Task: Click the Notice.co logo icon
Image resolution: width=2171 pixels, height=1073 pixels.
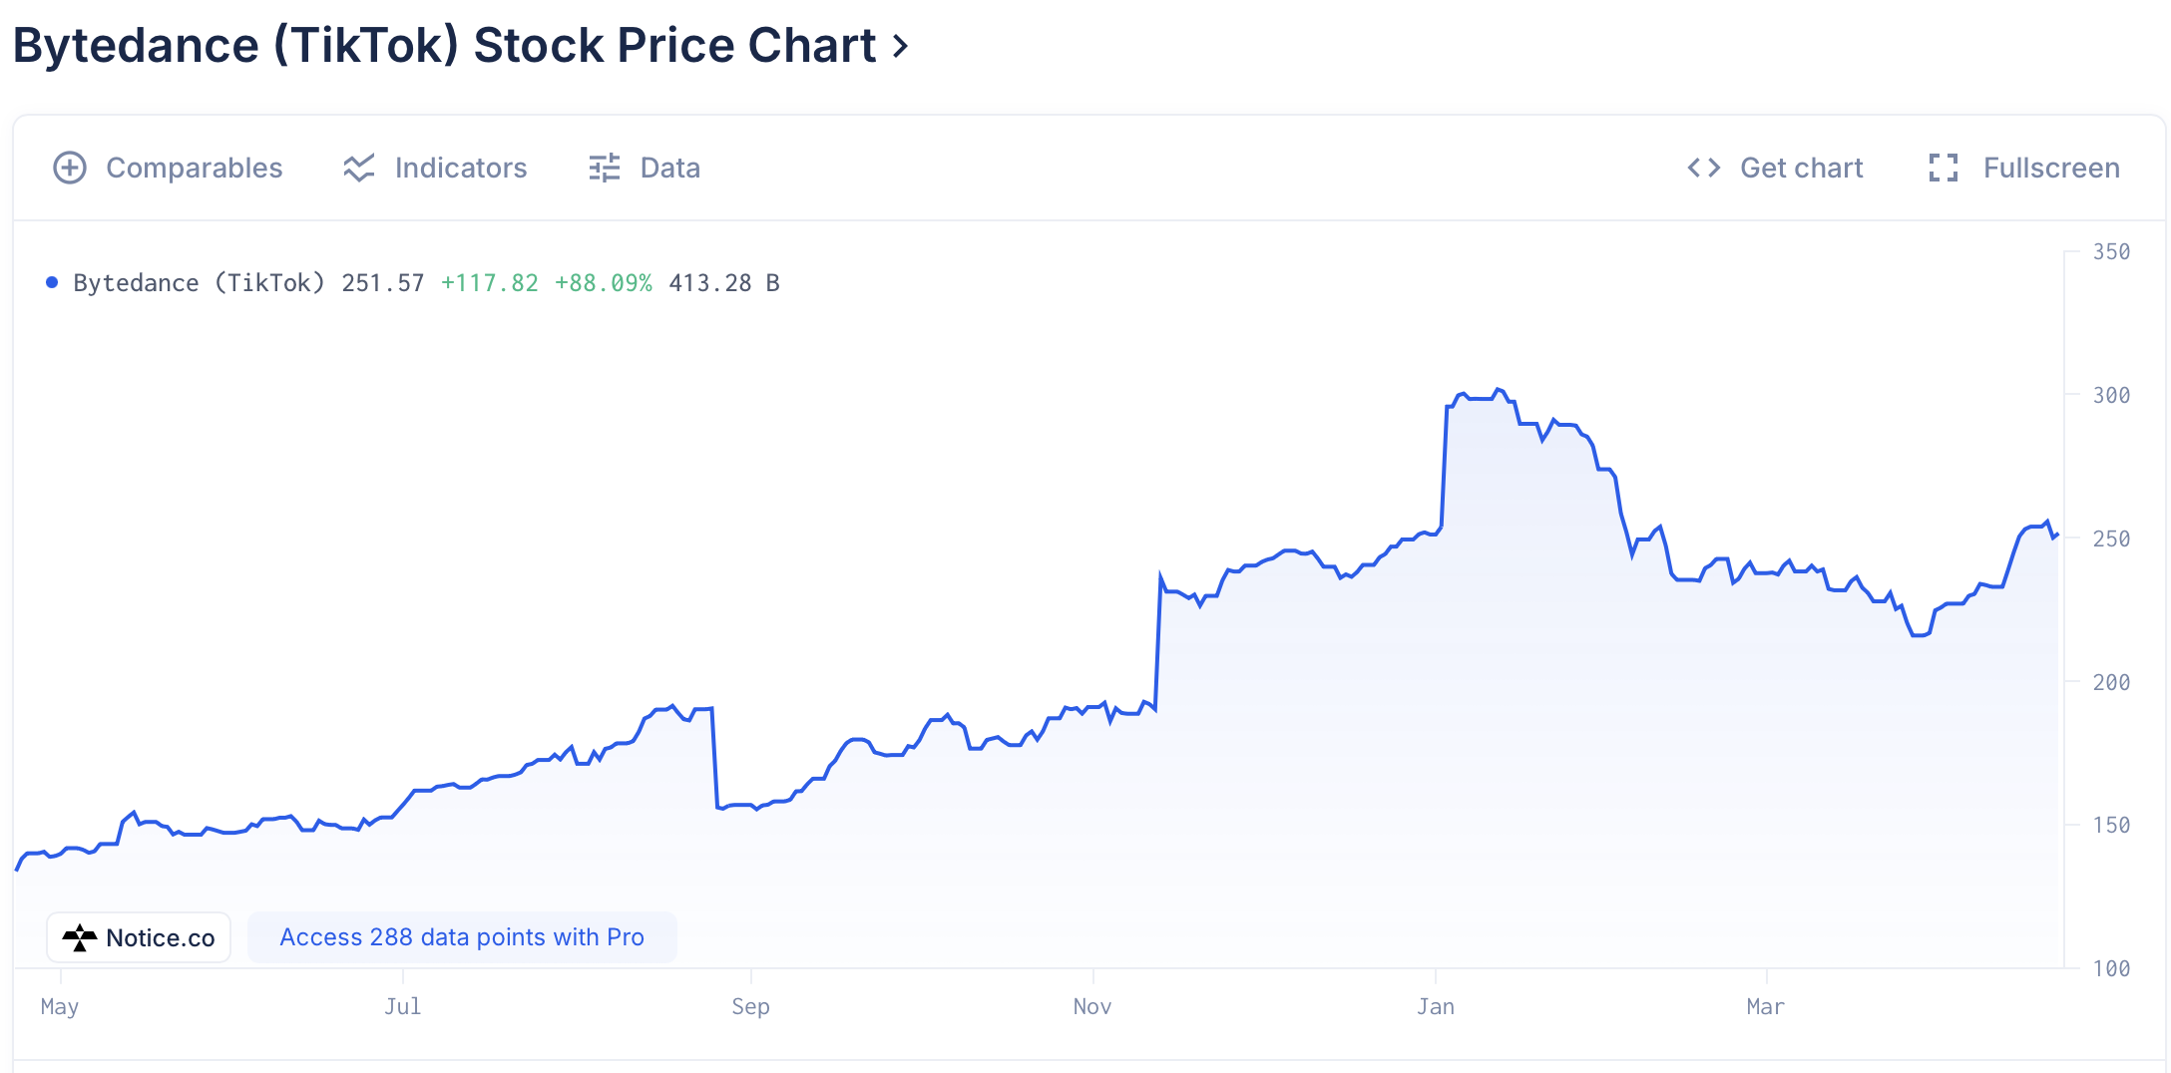Action: [80, 937]
